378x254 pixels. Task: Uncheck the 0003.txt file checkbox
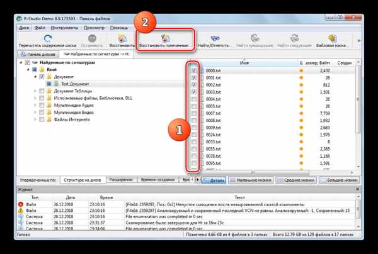coord(194,92)
